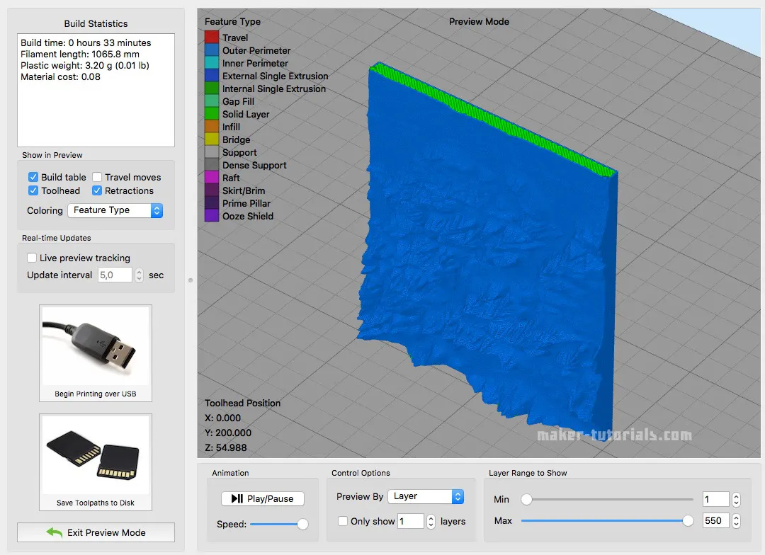Open the Coloring Feature Type dropdown
765x555 pixels.
[115, 210]
